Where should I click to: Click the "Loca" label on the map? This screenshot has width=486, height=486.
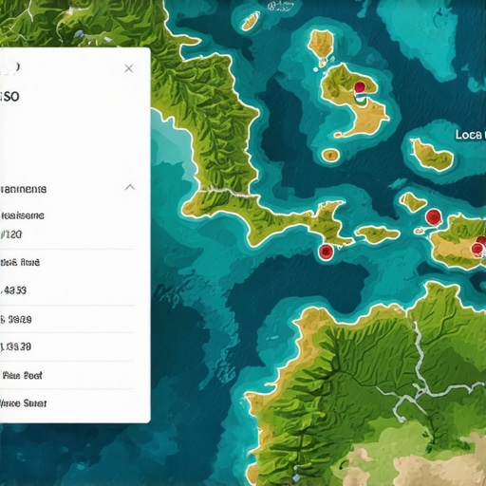470,135
